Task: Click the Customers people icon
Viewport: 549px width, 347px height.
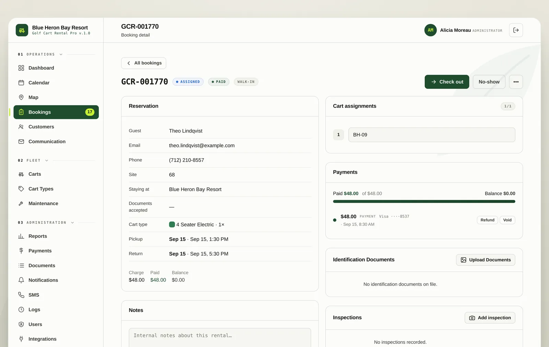Action: [21, 127]
